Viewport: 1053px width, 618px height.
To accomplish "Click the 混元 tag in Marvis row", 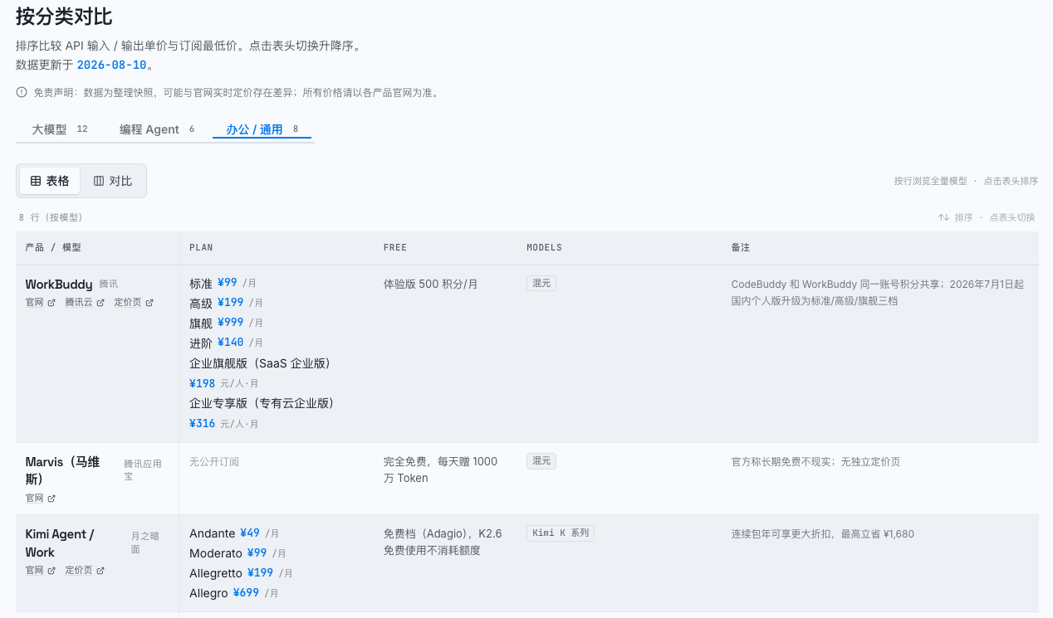I will 541,460.
